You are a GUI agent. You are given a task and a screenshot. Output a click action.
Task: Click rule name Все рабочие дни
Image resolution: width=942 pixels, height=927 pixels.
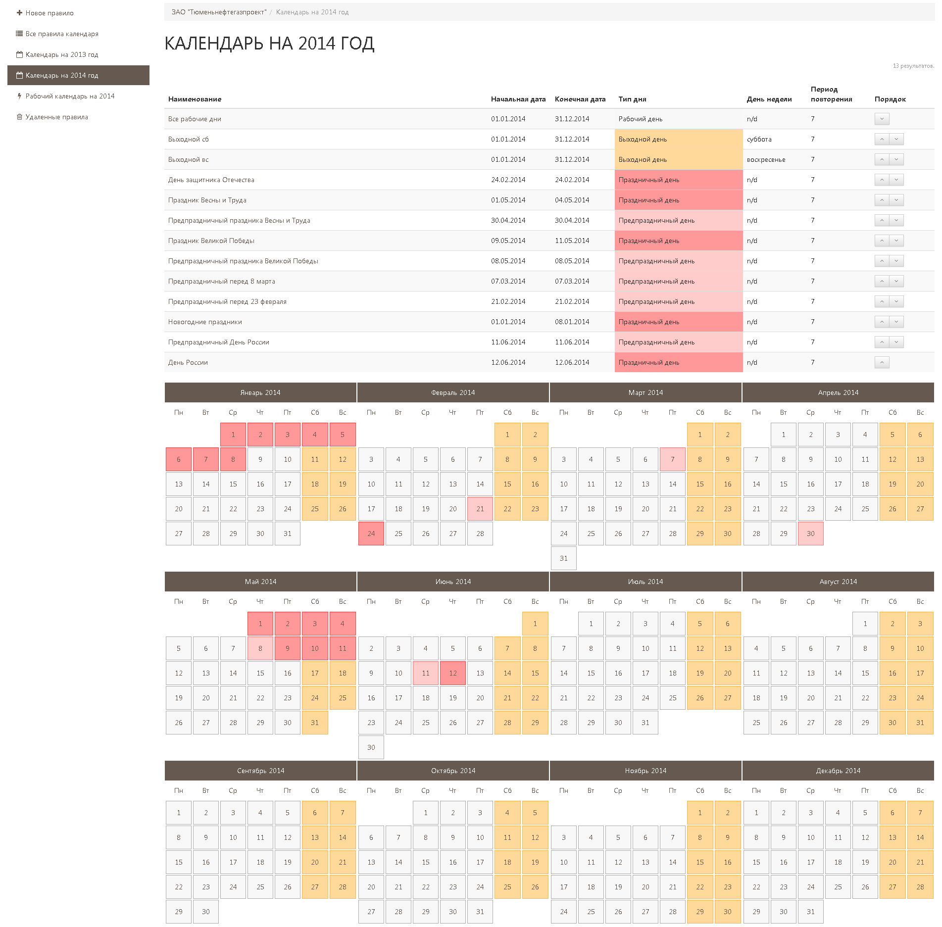[195, 119]
